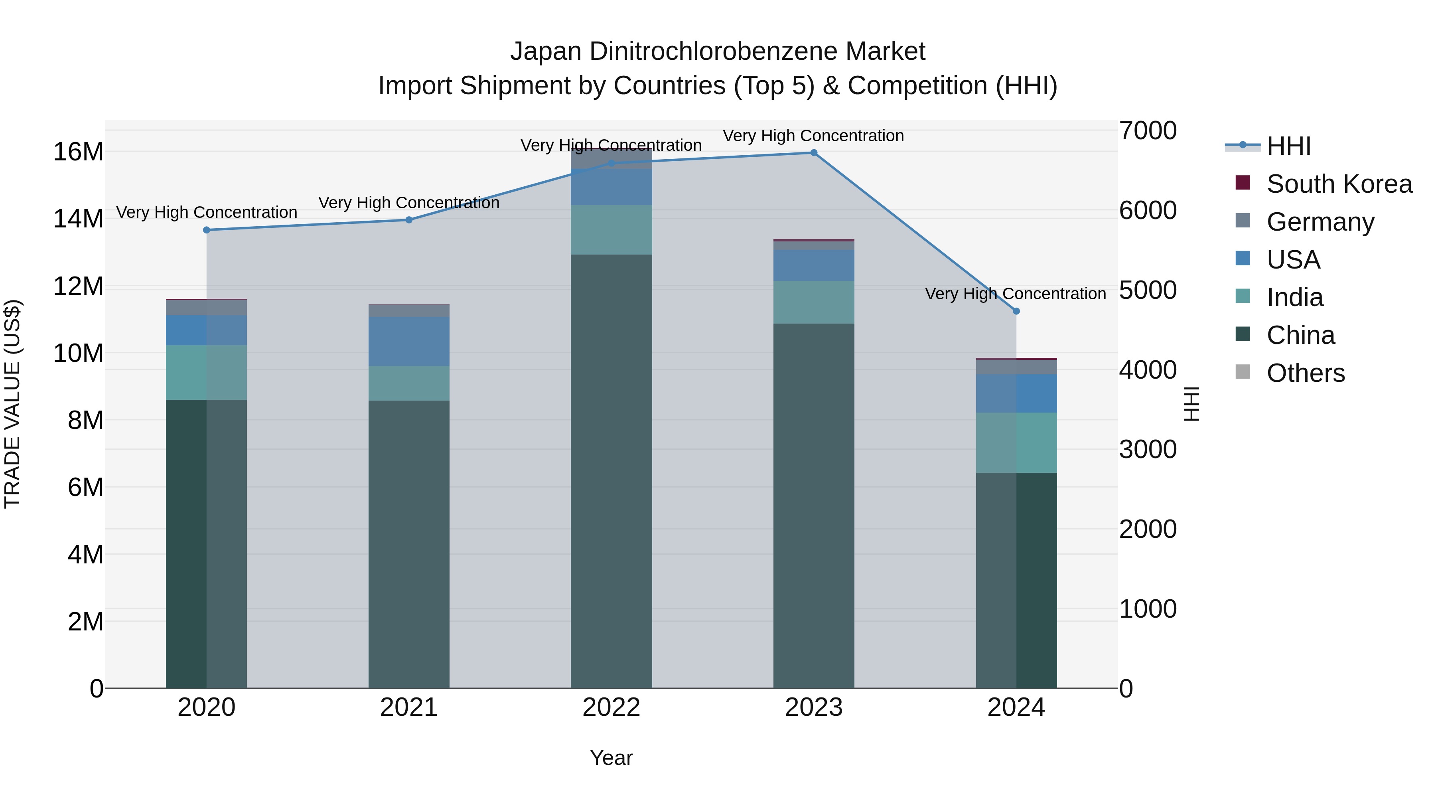This screenshot has height=808, width=1436.
Task: Click the Germany segment of the 2024 bar
Action: tap(1016, 367)
